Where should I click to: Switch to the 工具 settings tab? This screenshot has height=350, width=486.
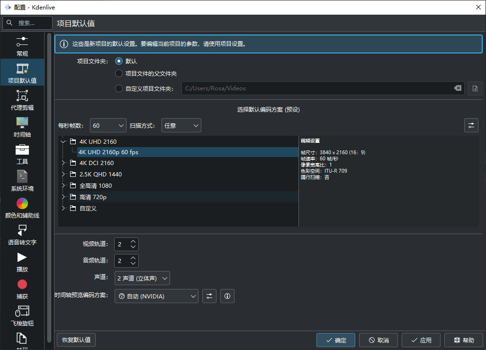click(x=22, y=153)
